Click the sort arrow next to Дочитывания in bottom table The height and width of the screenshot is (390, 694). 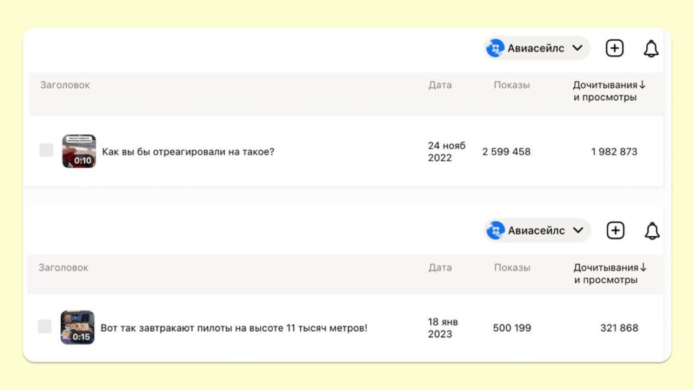[643, 267]
